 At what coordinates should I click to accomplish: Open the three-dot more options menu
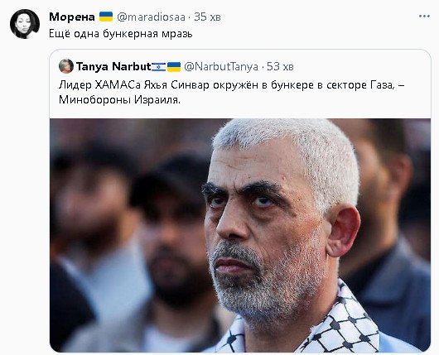coord(424,17)
